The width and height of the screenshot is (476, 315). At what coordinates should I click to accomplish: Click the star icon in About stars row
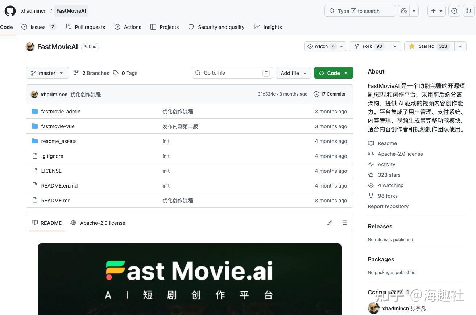click(x=371, y=175)
